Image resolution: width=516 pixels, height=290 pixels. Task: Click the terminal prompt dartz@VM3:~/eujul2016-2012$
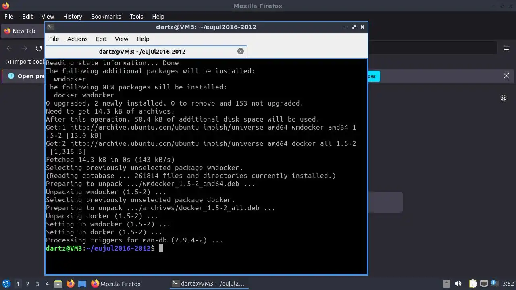[100, 248]
